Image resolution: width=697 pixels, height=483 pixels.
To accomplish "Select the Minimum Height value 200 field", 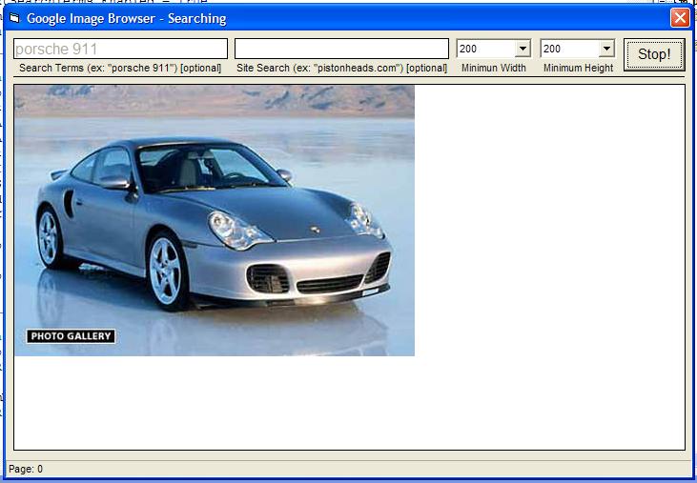I will [x=569, y=49].
